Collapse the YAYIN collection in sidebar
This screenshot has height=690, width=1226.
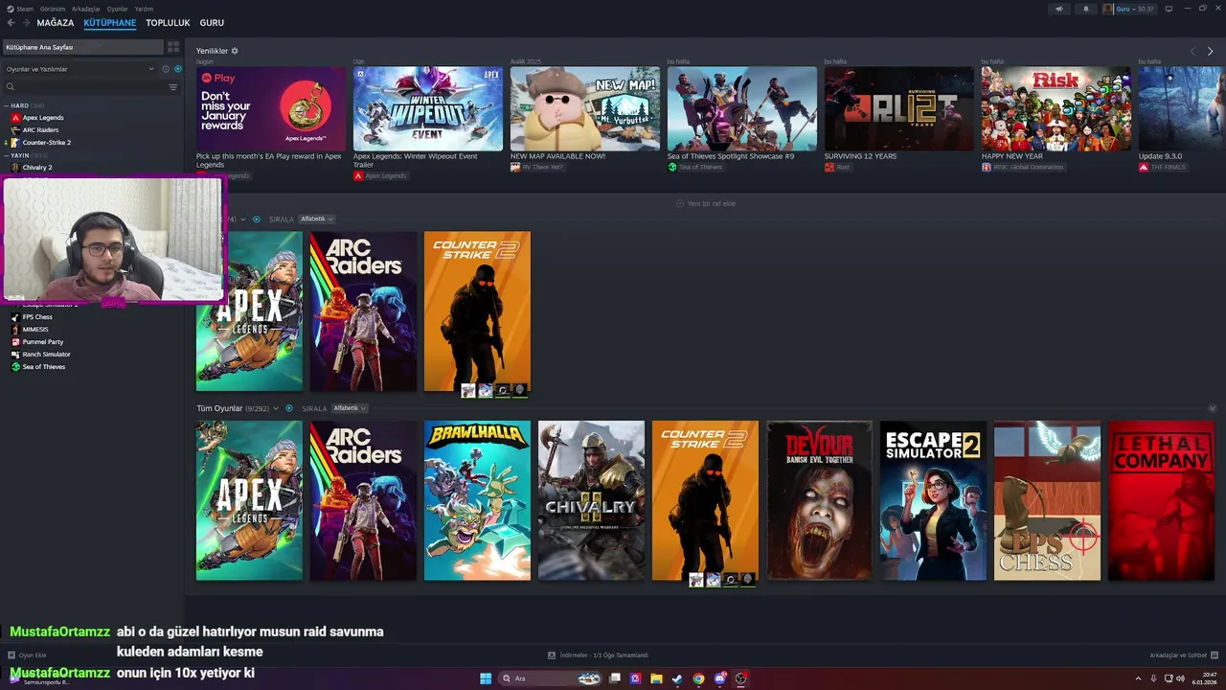[6, 155]
